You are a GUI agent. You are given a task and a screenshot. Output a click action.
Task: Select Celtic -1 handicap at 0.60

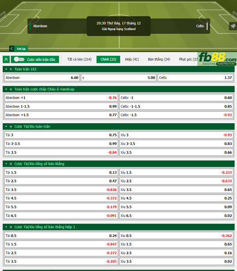(x=176, y=98)
